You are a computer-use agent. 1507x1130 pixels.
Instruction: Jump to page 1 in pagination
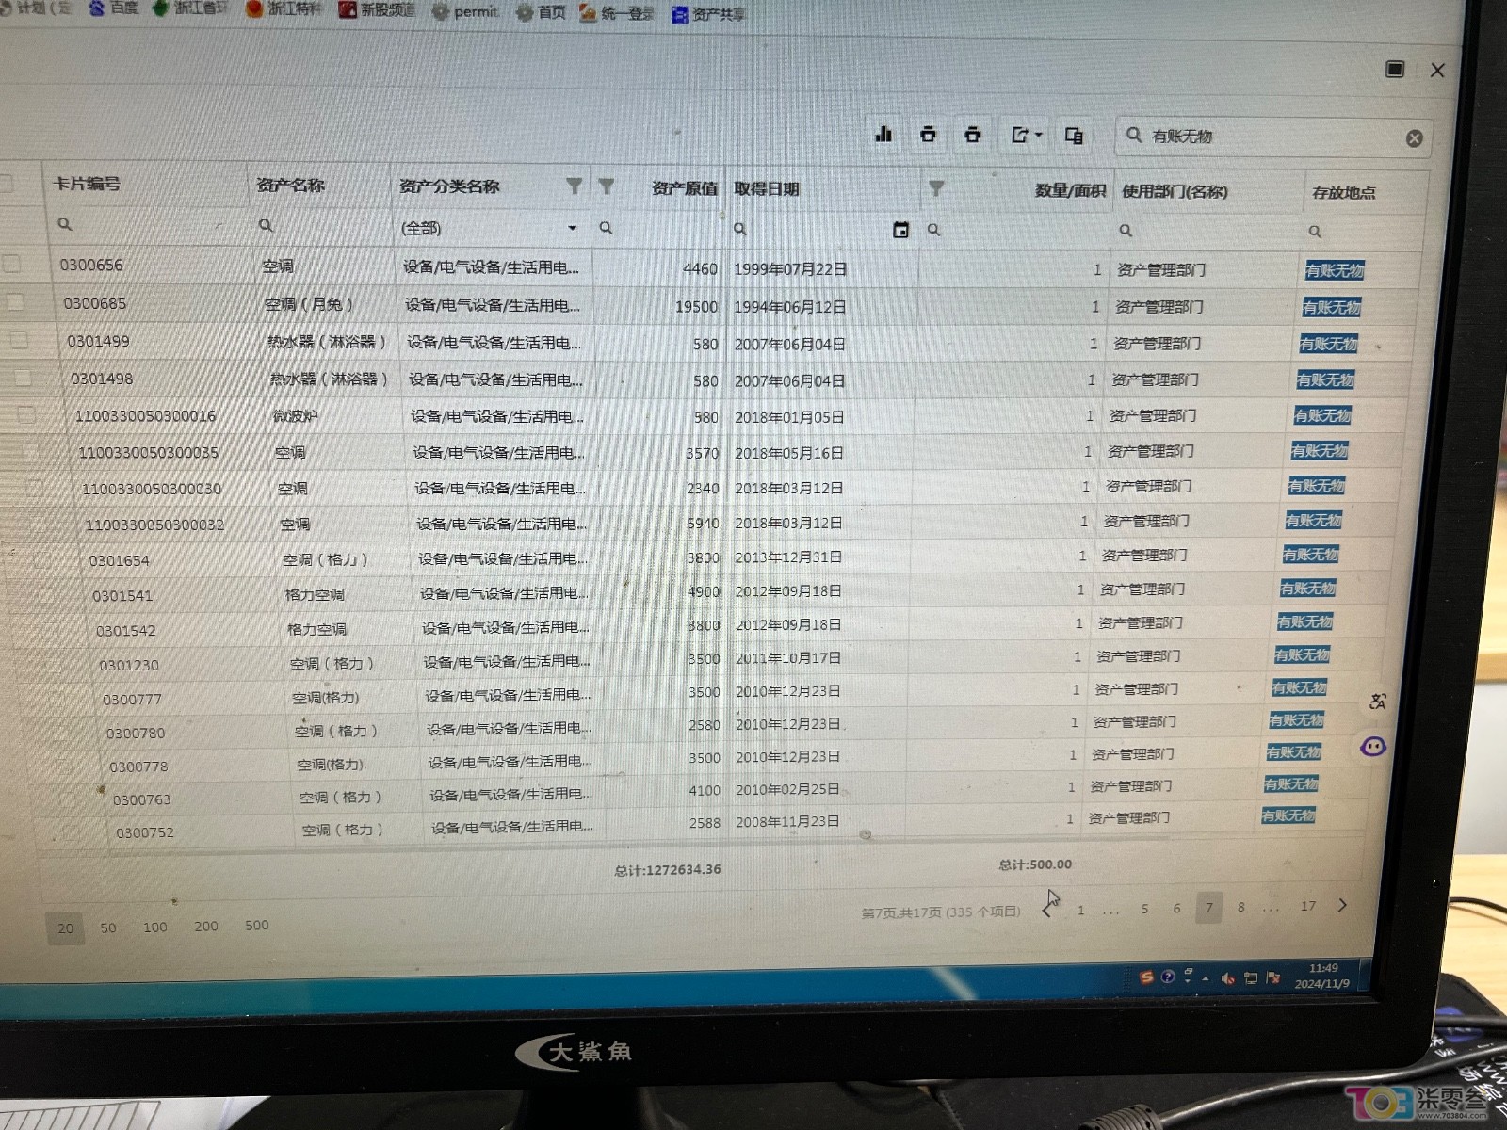coord(1080,910)
